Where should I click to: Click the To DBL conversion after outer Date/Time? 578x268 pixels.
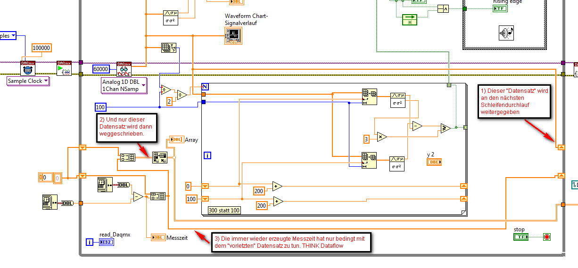[x=67, y=203]
